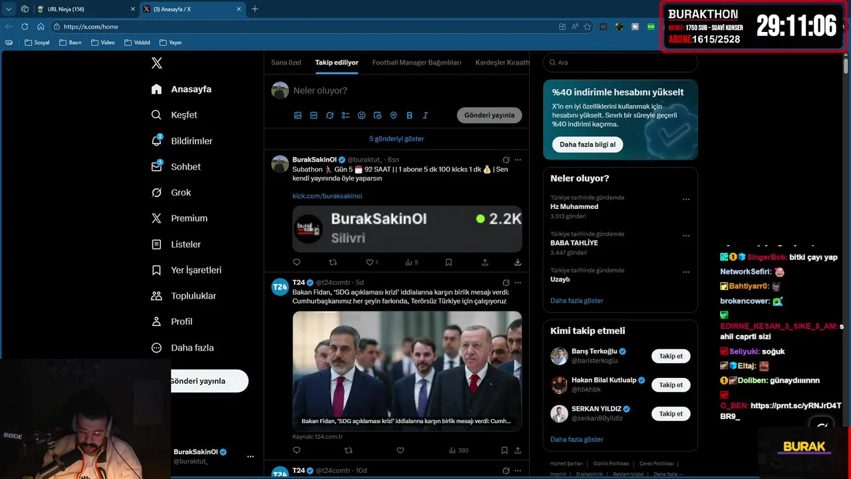Repost the T24 Bakan Fidan post

point(348,450)
